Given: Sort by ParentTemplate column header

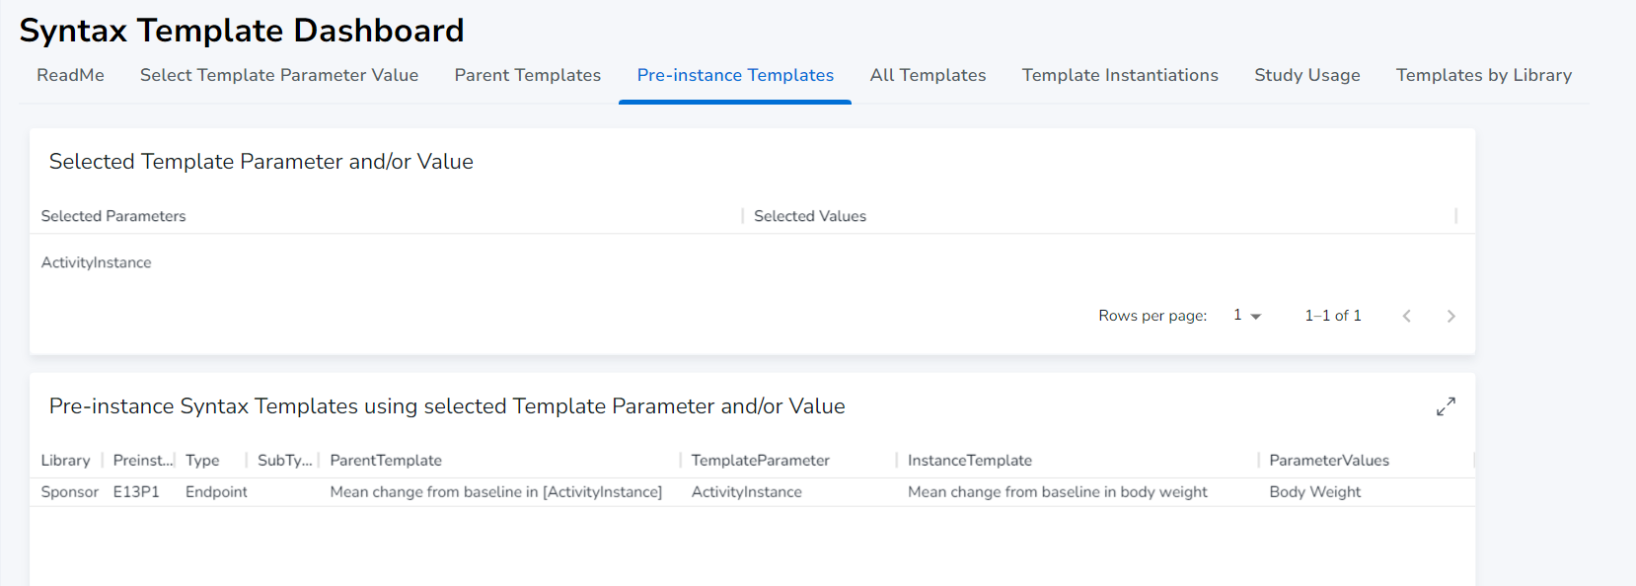Looking at the screenshot, I should tap(386, 461).
